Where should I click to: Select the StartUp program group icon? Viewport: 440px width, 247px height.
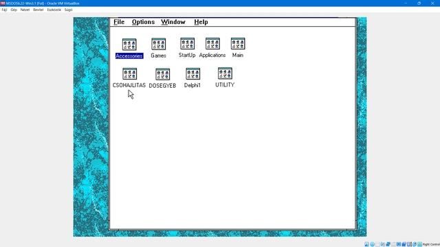[x=188, y=44]
